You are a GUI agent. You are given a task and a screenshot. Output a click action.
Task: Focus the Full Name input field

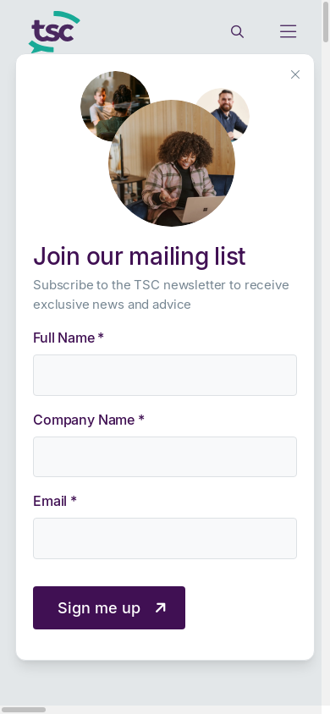tap(165, 376)
